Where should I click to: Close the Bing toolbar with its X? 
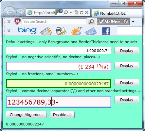pyautogui.click(x=9, y=31)
